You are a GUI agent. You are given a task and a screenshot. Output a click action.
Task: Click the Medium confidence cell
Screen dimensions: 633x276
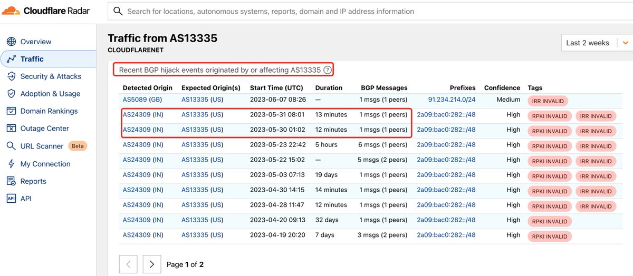tap(509, 99)
